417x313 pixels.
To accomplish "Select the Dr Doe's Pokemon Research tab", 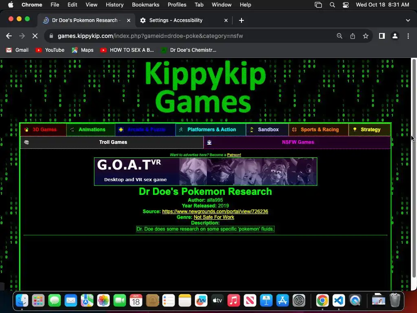I will point(86,20).
